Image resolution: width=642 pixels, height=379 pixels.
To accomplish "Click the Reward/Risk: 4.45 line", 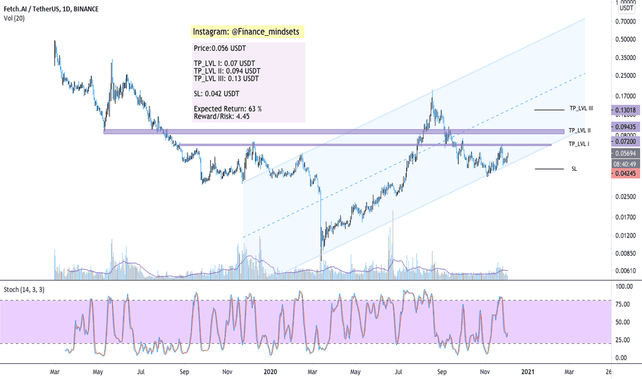I will tap(222, 116).
